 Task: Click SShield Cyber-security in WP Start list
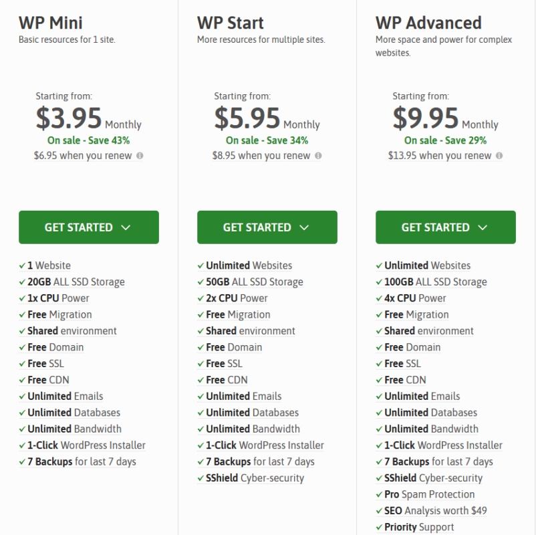tap(255, 478)
